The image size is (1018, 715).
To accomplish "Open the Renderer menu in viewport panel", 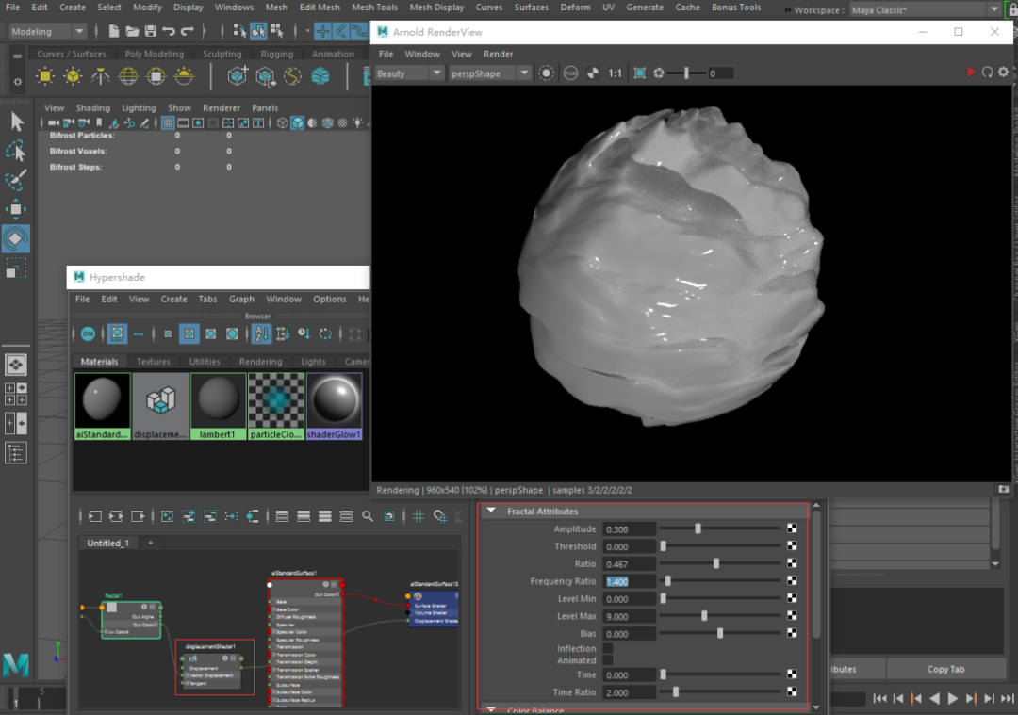I will coord(222,107).
